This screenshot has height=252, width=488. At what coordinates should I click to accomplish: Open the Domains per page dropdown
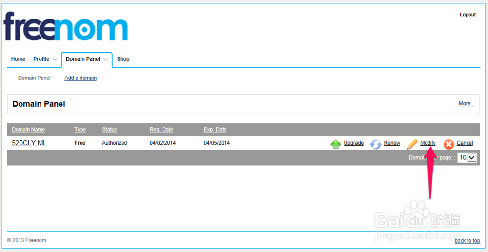click(468, 157)
